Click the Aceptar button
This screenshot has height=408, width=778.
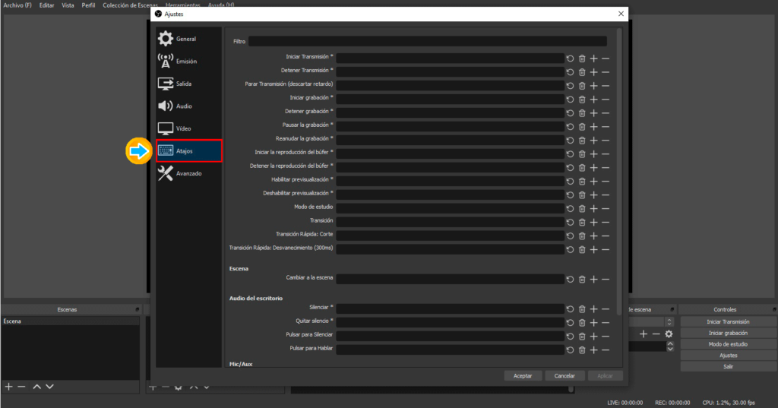click(x=523, y=375)
